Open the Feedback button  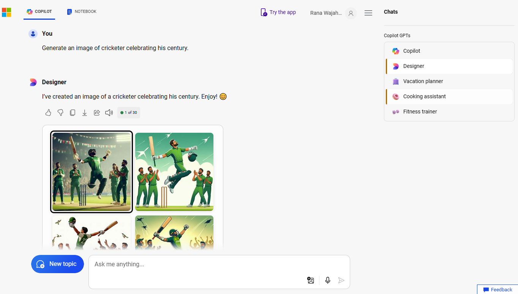click(497, 289)
